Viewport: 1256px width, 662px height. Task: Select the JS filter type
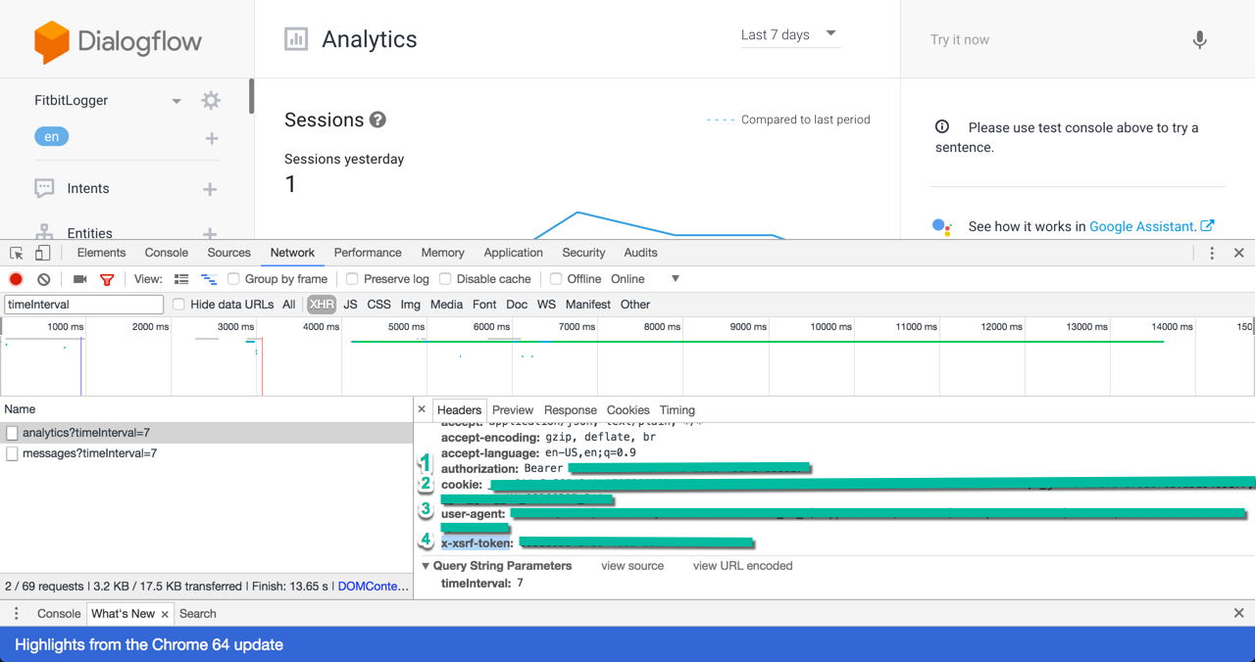(x=350, y=305)
